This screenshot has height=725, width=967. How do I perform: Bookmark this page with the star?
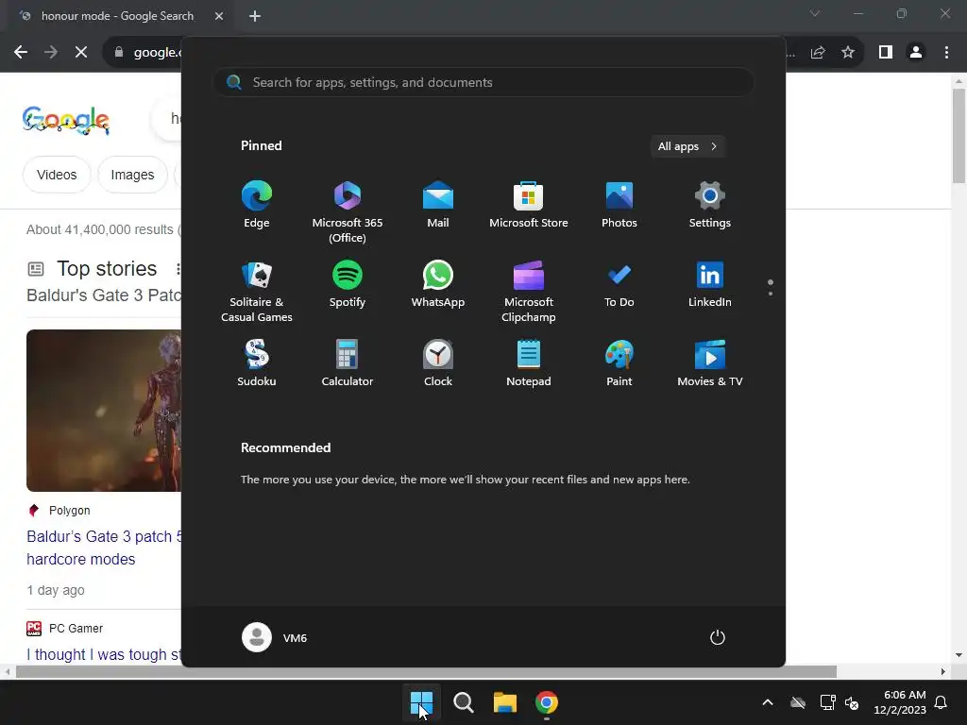tap(848, 53)
